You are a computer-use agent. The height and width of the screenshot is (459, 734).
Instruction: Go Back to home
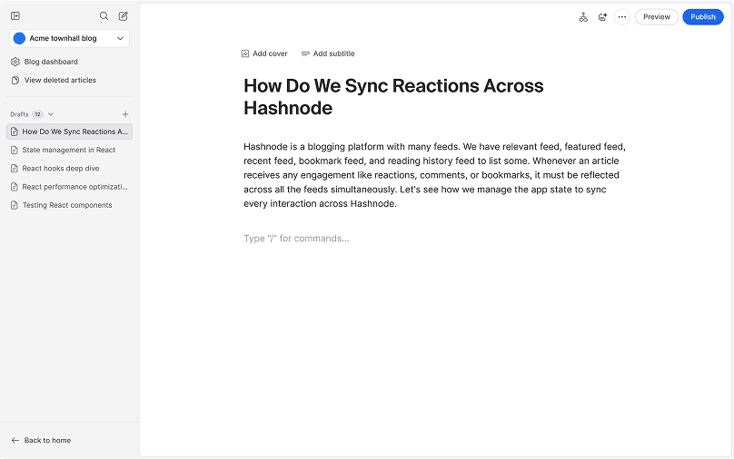(41, 440)
